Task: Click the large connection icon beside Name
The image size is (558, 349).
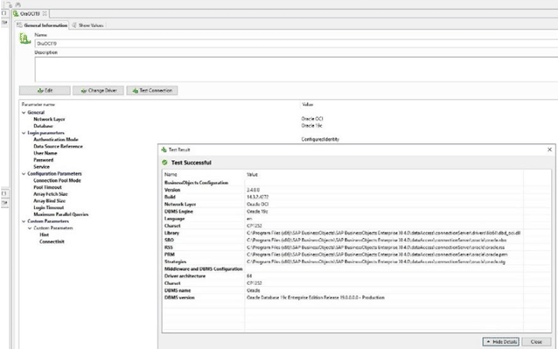Action: pos(24,38)
